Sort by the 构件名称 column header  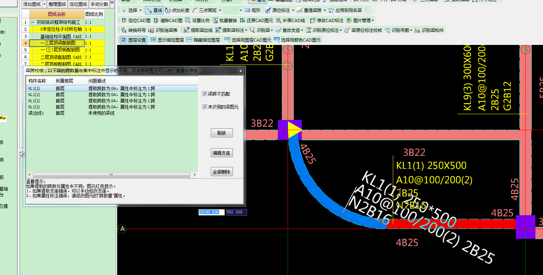(x=40, y=81)
